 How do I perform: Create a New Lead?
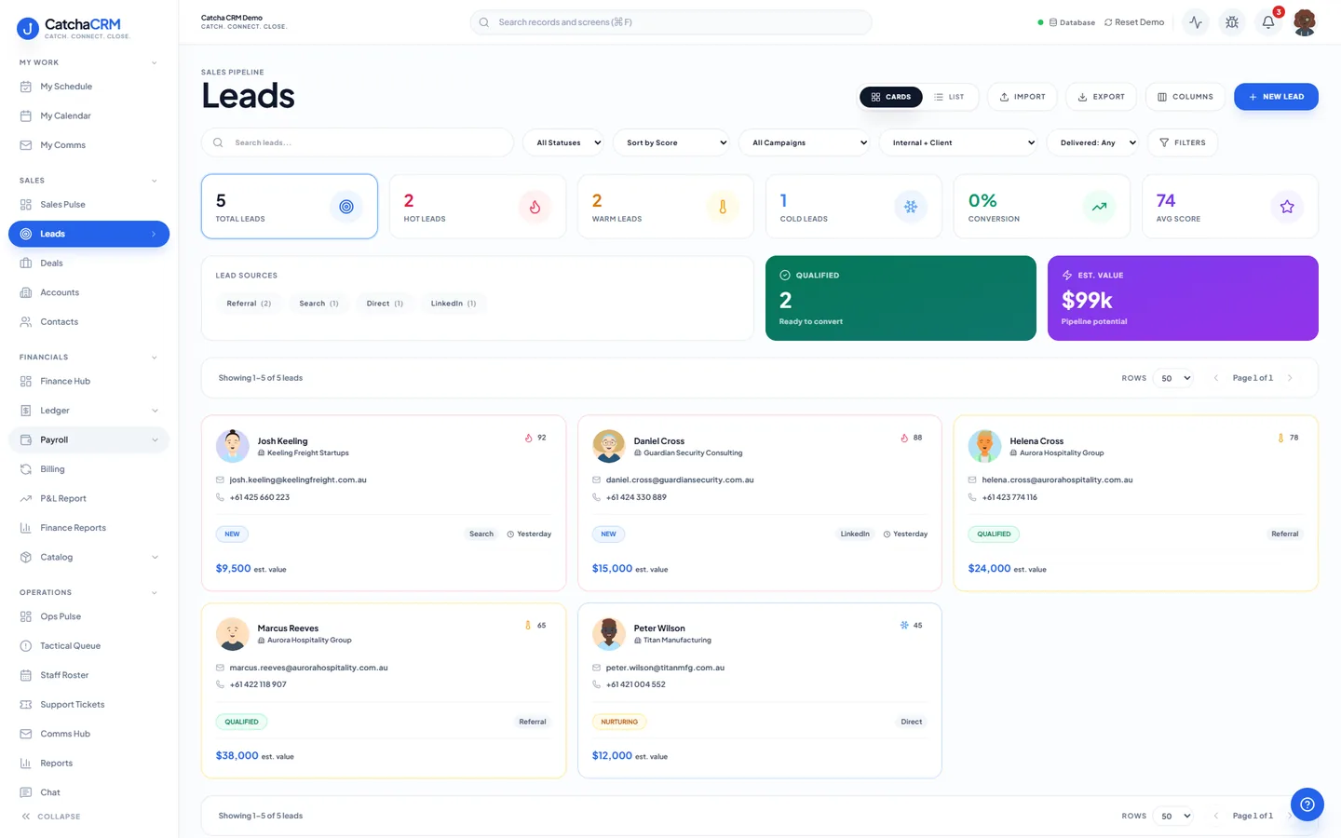click(x=1276, y=97)
